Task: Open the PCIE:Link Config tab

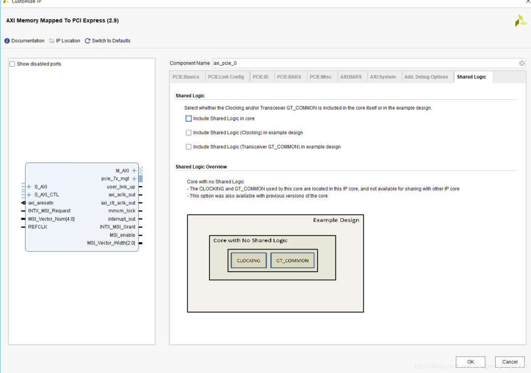Action: 226,77
